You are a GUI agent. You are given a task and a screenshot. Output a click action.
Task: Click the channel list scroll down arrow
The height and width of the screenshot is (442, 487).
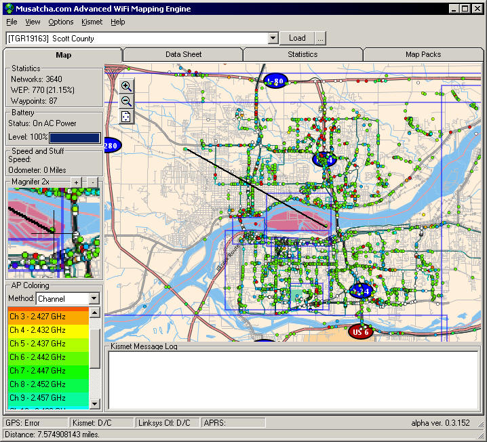tap(95, 404)
